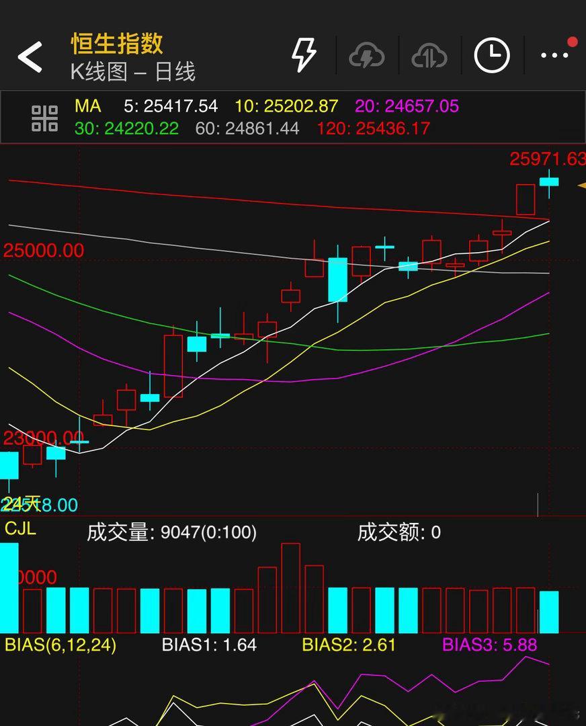Tap the grid indicator settings icon
This screenshot has height=726, width=586.
tap(44, 118)
